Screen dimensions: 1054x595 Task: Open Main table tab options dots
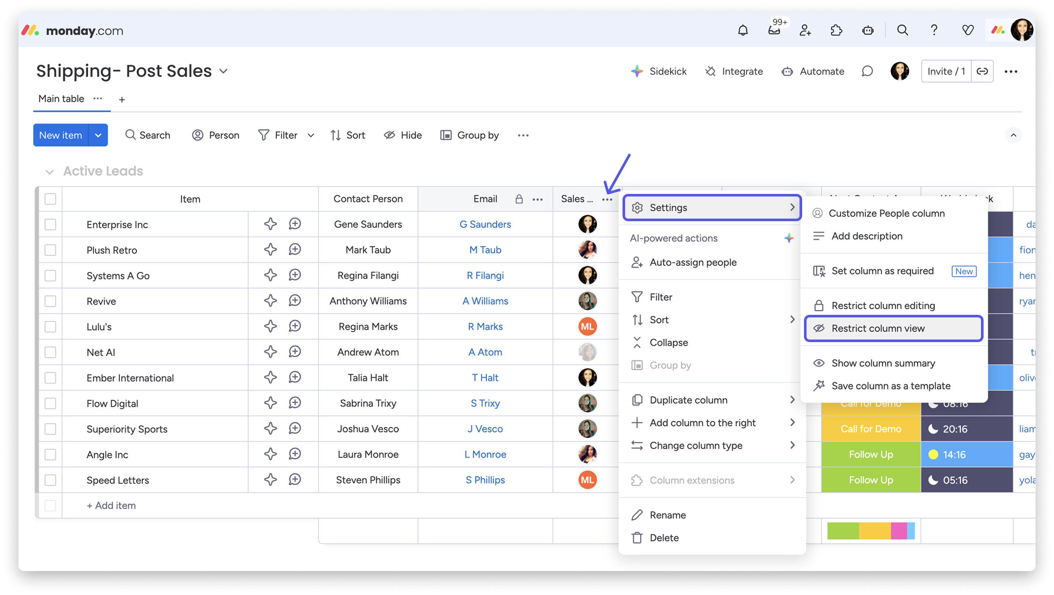97,98
